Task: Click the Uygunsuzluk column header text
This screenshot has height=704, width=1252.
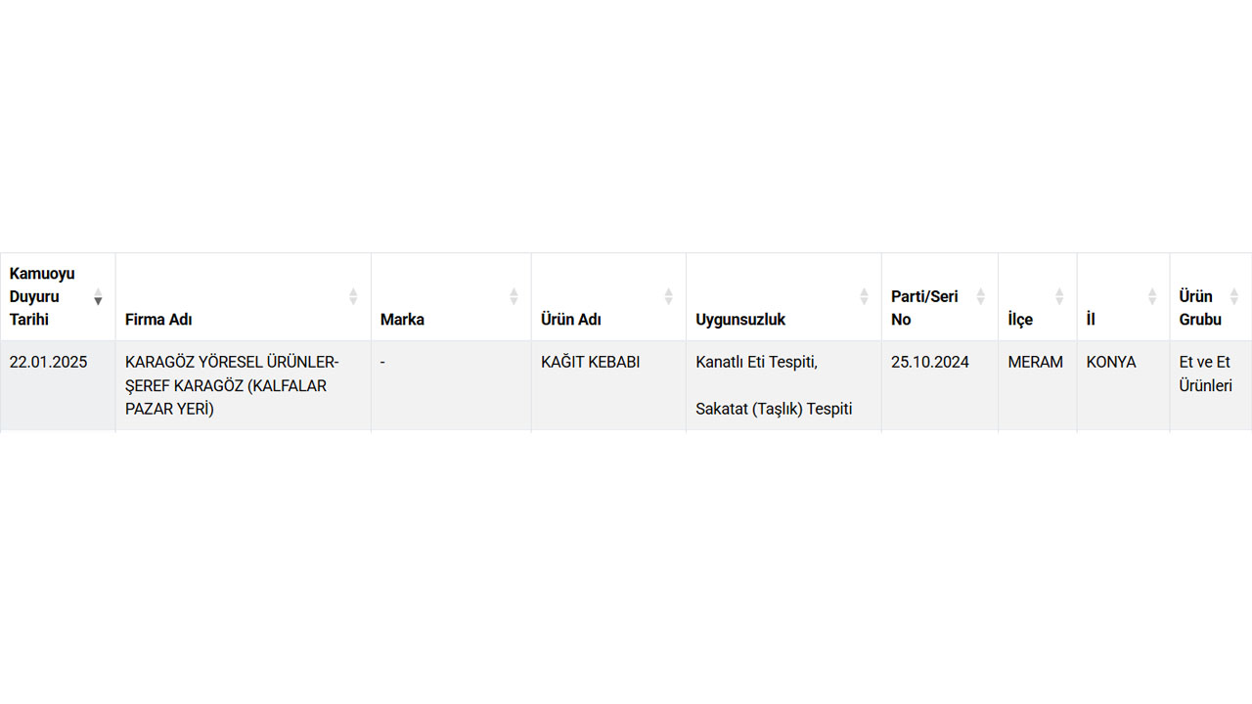Action: click(x=740, y=320)
